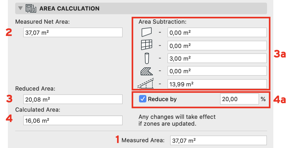288x148 pixels.
Task: Click the bottom Measured Area field
Action: click(218, 140)
